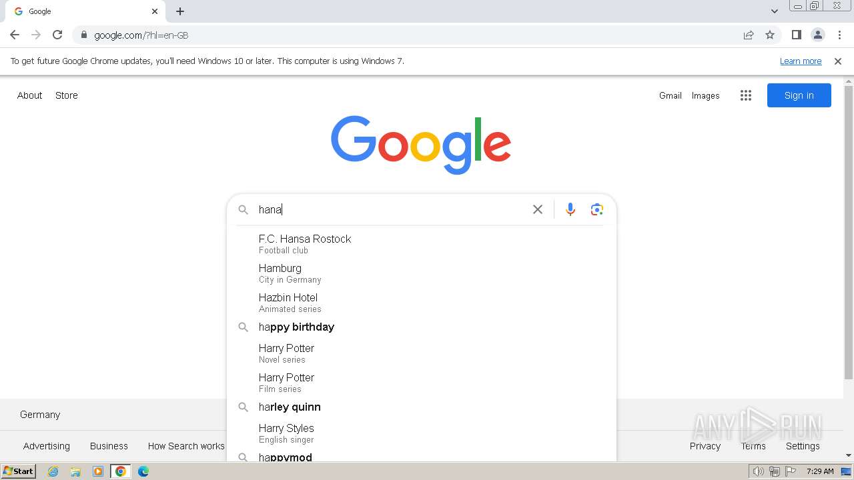
Task: Clear the search box with the X
Action: (538, 209)
